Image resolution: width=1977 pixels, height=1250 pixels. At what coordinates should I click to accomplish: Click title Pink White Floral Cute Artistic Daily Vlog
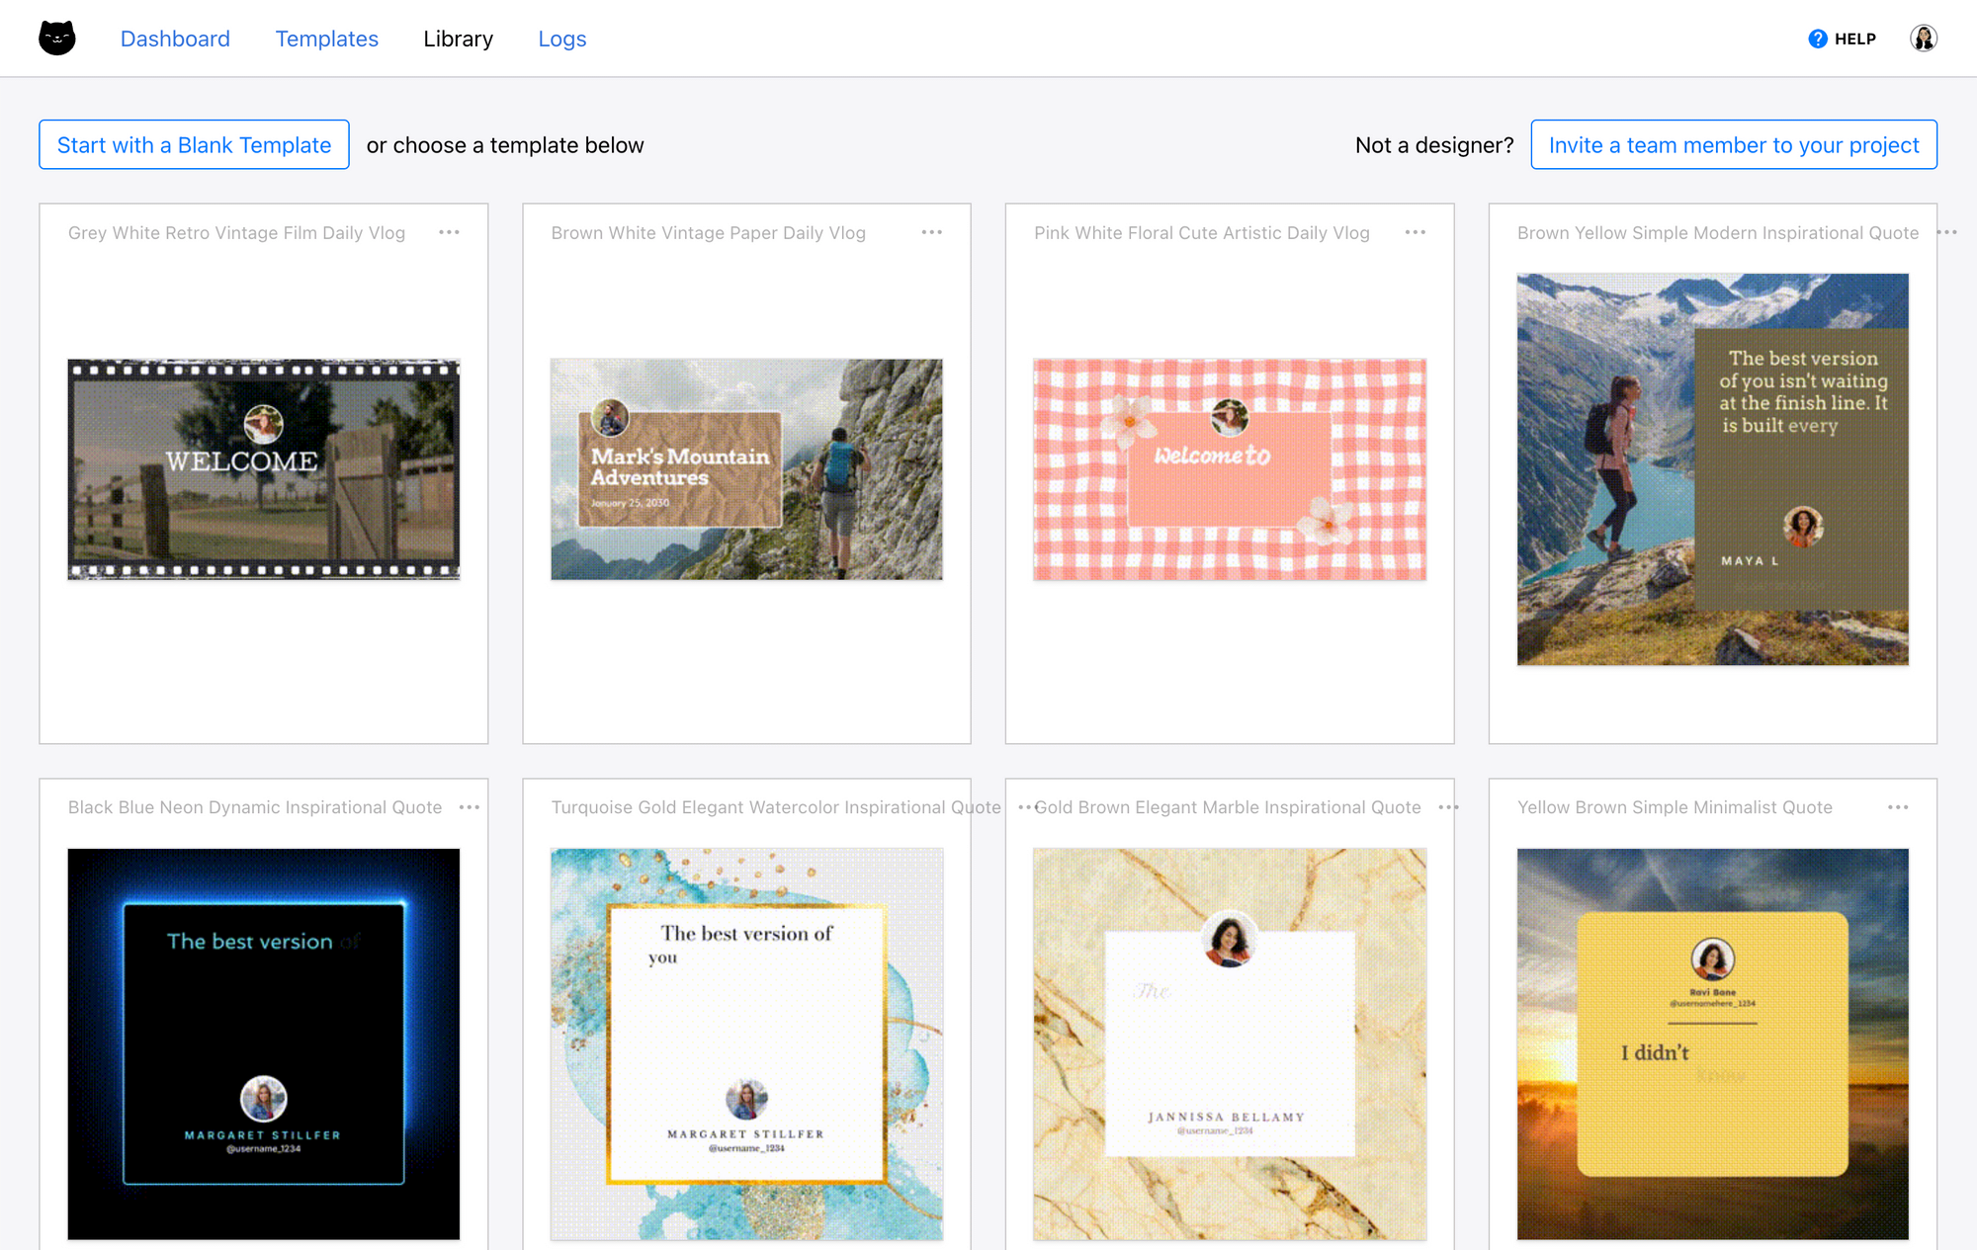point(1201,232)
